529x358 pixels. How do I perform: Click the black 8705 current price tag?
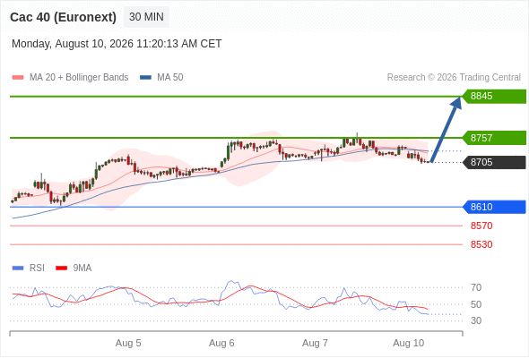coord(494,162)
